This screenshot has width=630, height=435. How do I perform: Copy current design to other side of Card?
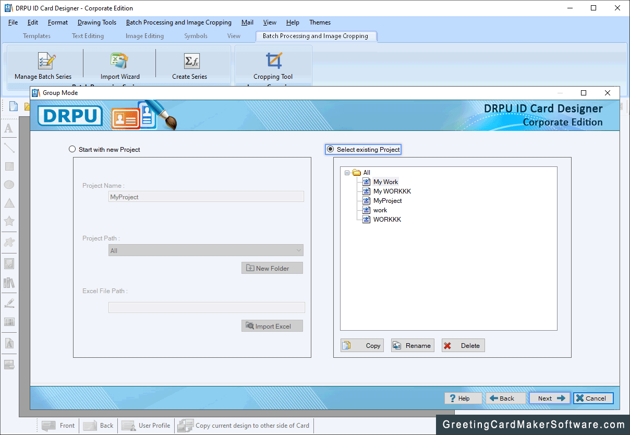(x=244, y=426)
